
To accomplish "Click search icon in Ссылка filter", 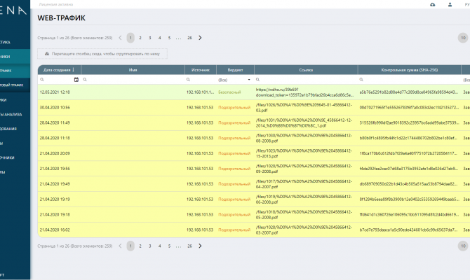I will click(x=258, y=80).
